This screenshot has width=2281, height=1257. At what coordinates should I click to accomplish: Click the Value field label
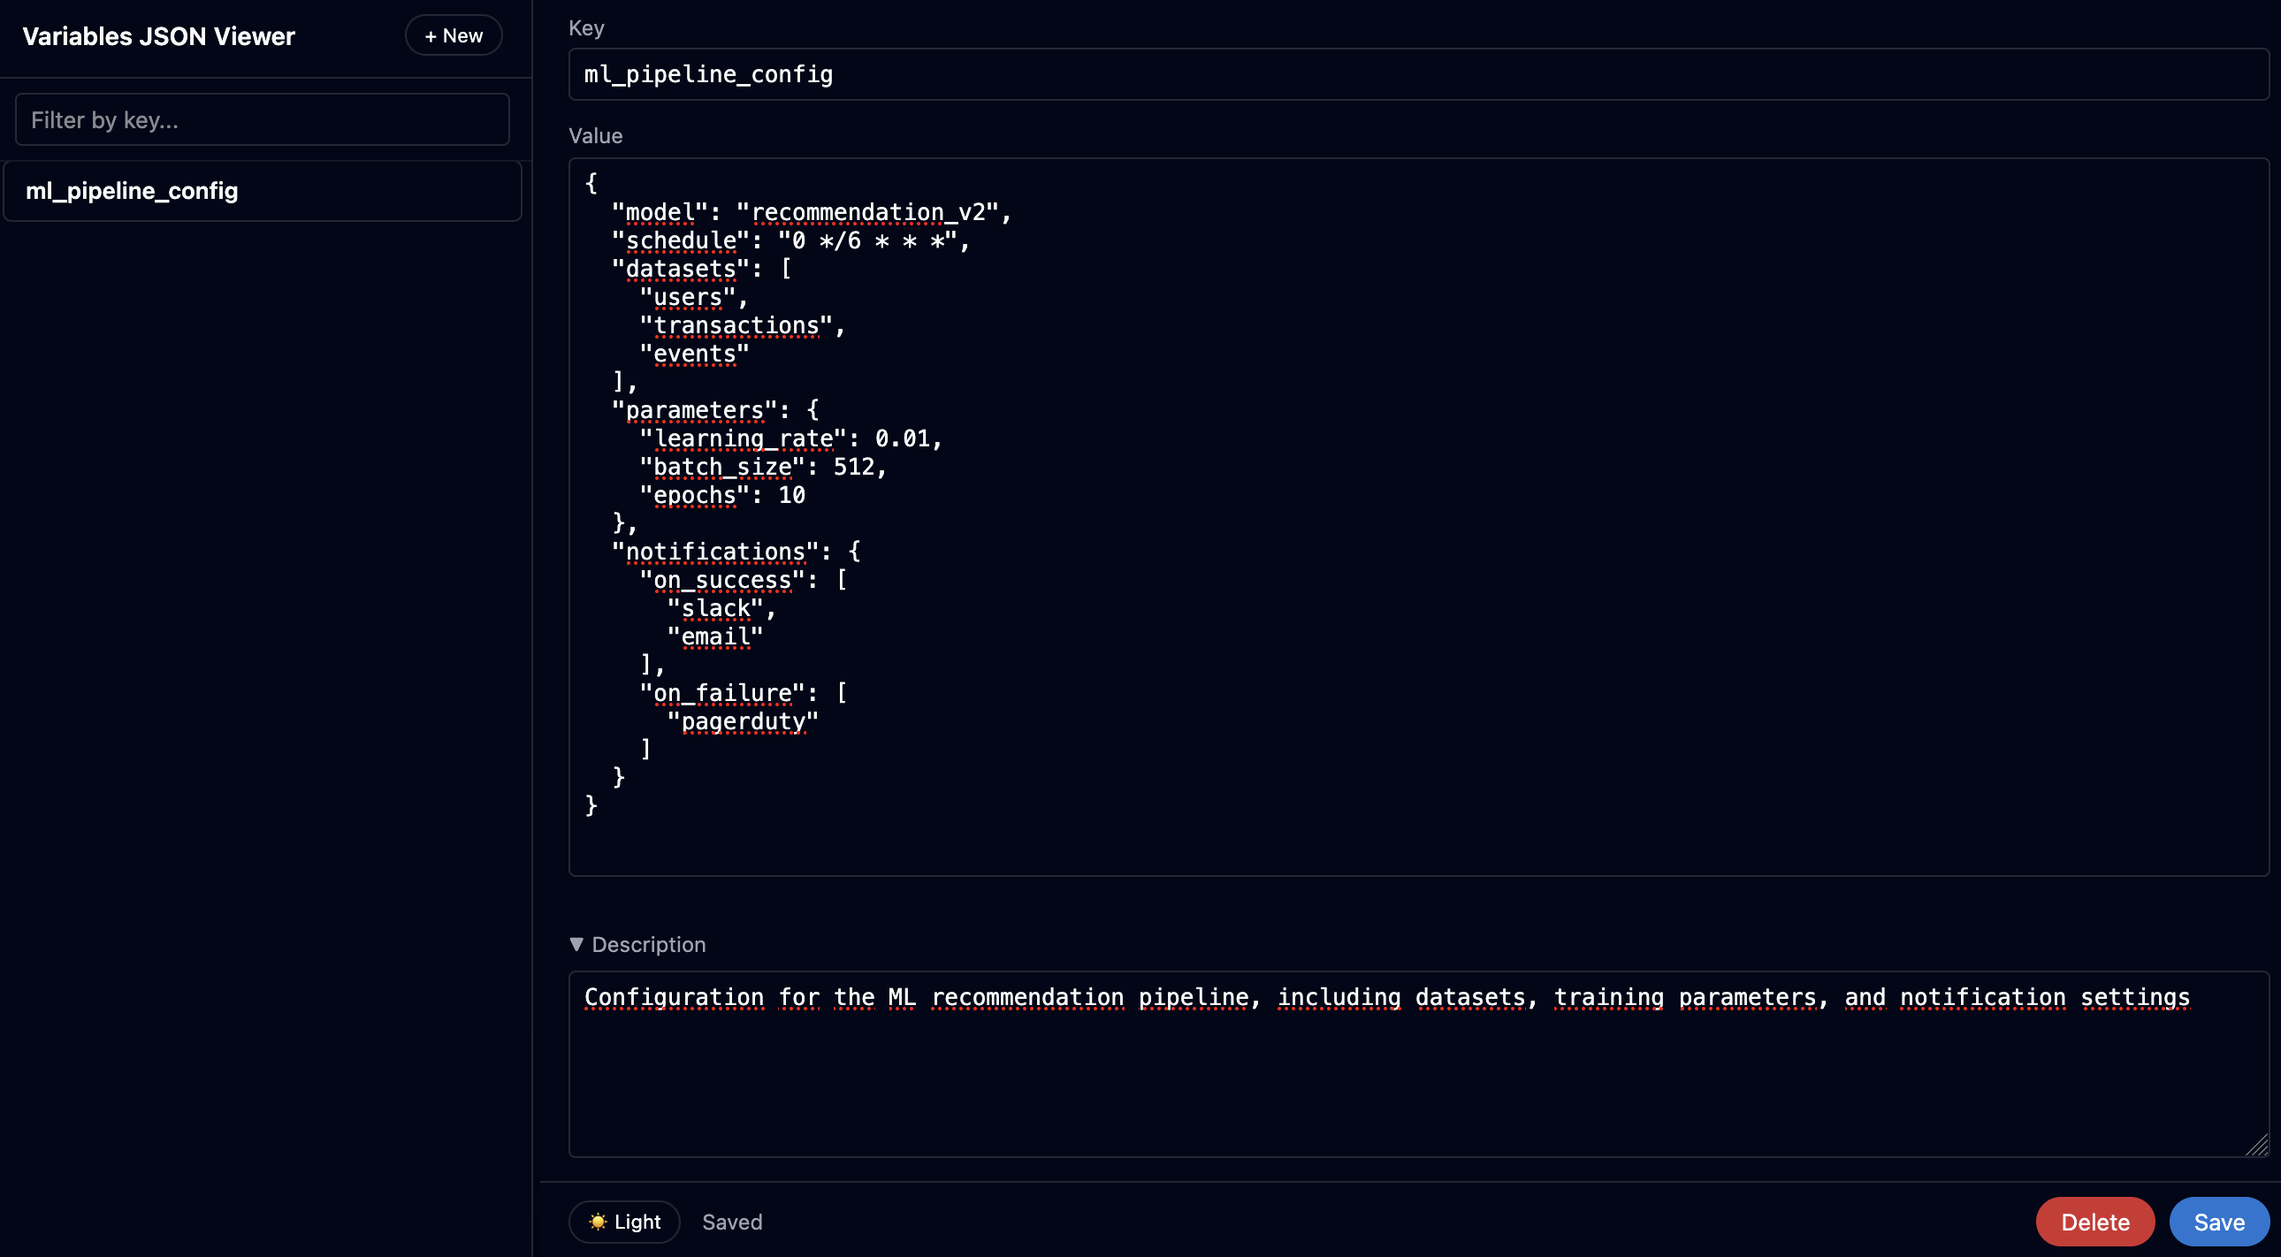point(596,135)
